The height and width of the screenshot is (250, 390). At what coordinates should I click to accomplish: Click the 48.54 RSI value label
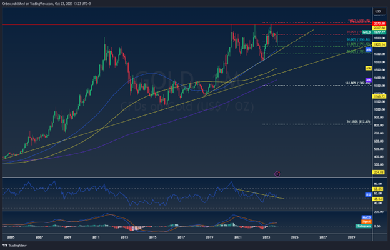378,198
